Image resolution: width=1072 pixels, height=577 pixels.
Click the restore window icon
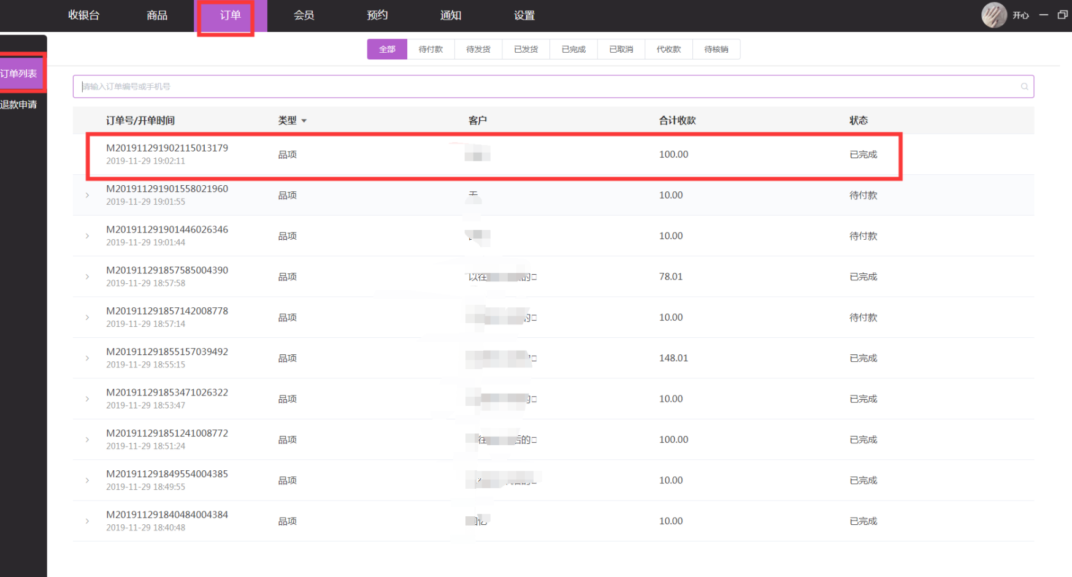(1062, 15)
